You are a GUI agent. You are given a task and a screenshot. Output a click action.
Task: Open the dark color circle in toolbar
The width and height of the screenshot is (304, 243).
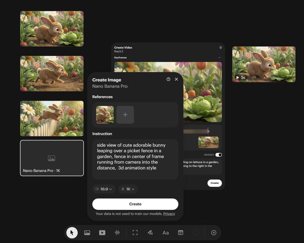pos(196,233)
